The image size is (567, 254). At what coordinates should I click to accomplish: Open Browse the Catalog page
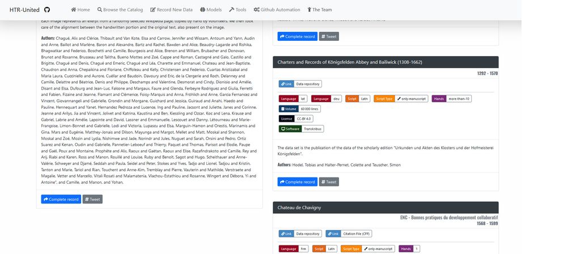click(x=120, y=10)
